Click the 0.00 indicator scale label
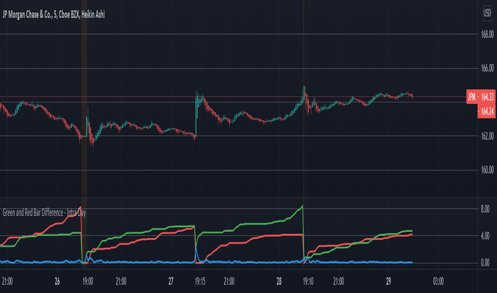Image resolution: width=497 pixels, height=293 pixels. click(x=485, y=263)
